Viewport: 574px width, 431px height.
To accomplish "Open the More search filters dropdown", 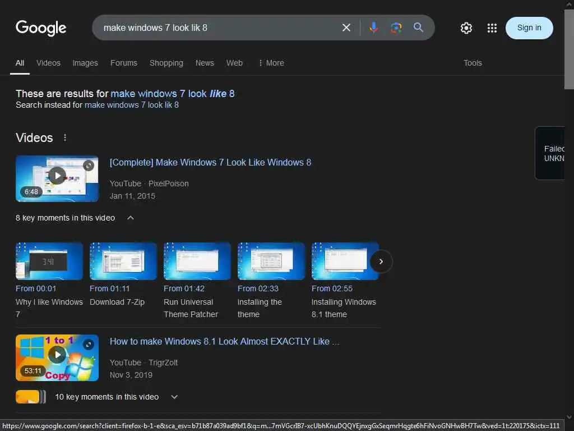I will [271, 63].
